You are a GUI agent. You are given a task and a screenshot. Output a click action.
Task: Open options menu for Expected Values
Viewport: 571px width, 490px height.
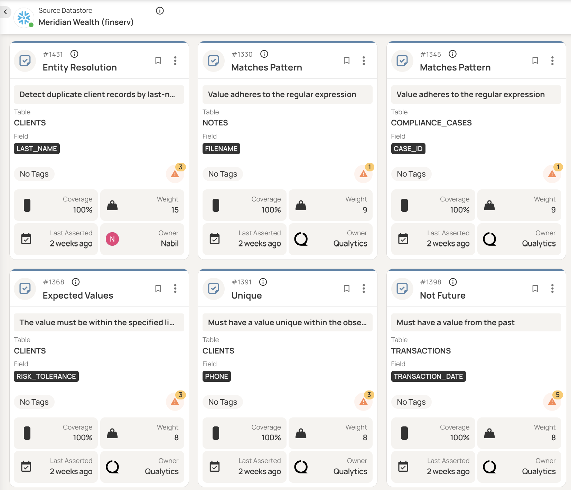[x=175, y=289]
